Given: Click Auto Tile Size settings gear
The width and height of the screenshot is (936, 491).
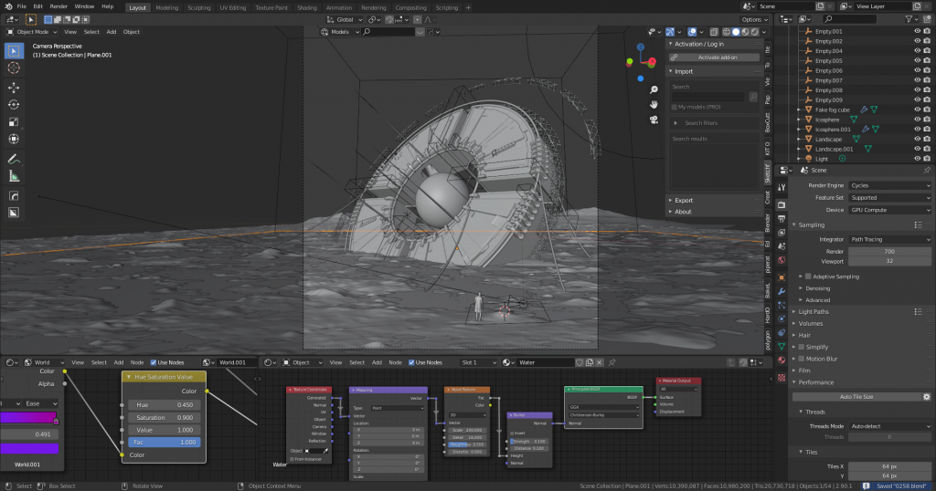Looking at the screenshot, I should tap(927, 397).
